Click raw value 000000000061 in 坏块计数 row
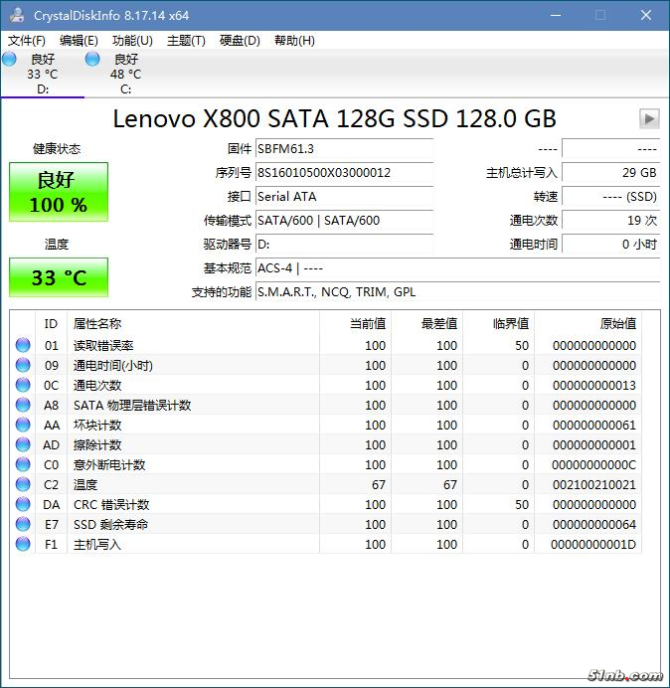 pos(594,425)
